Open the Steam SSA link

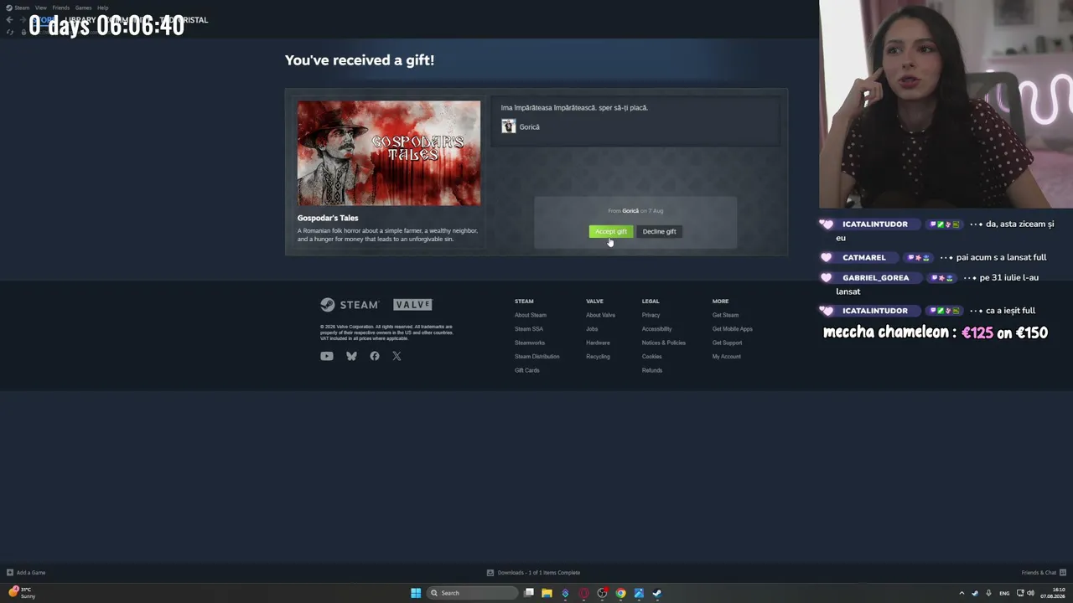(x=529, y=329)
